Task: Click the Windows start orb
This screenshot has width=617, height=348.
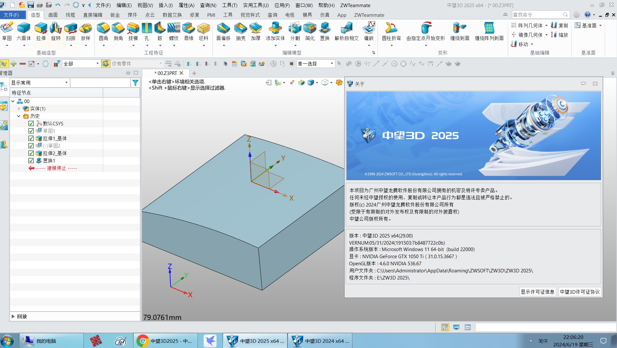Action: 7,341
